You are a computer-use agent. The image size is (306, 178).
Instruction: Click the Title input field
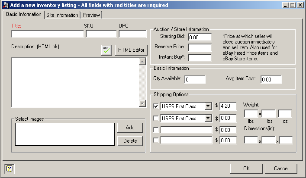click(48, 34)
